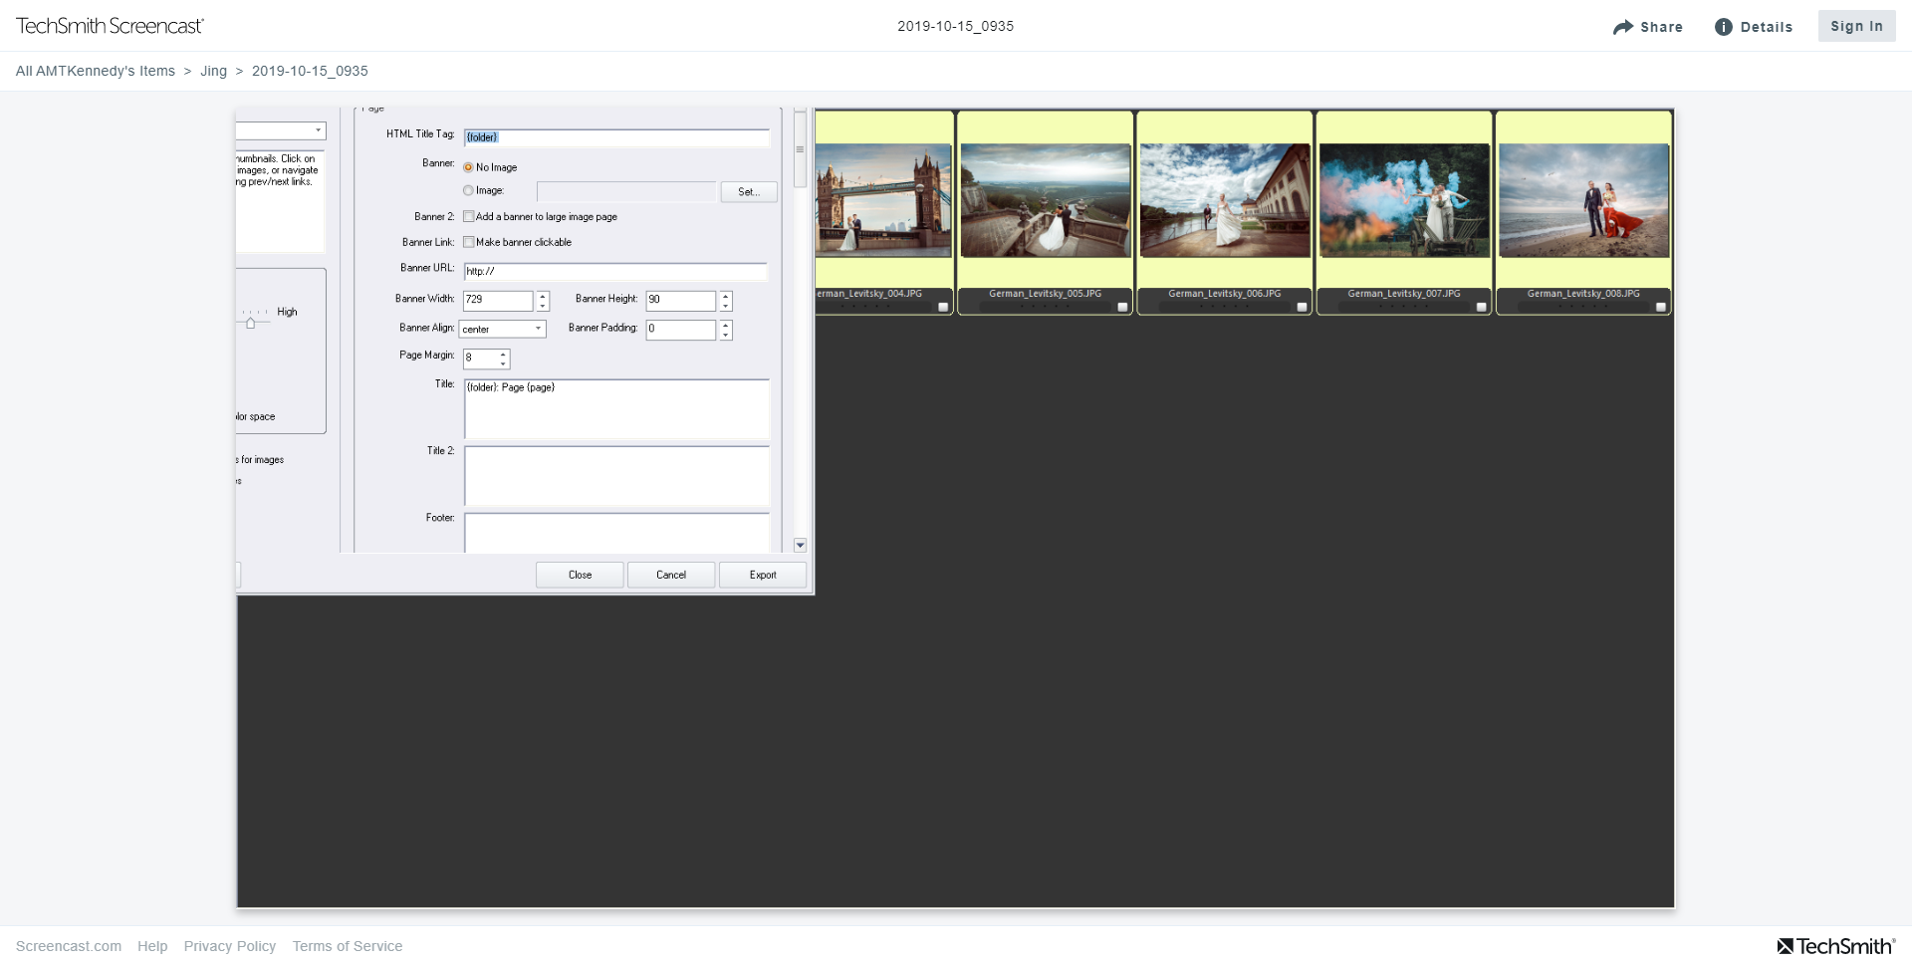Click the Page Margin spinner arrows

(504, 359)
